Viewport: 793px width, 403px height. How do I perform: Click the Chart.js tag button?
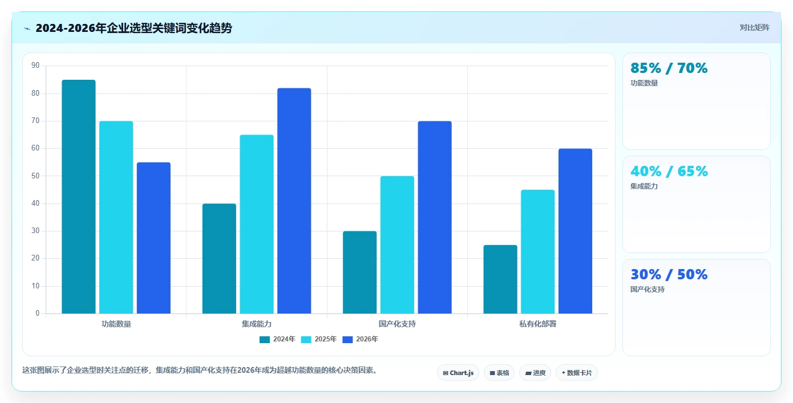coord(458,373)
